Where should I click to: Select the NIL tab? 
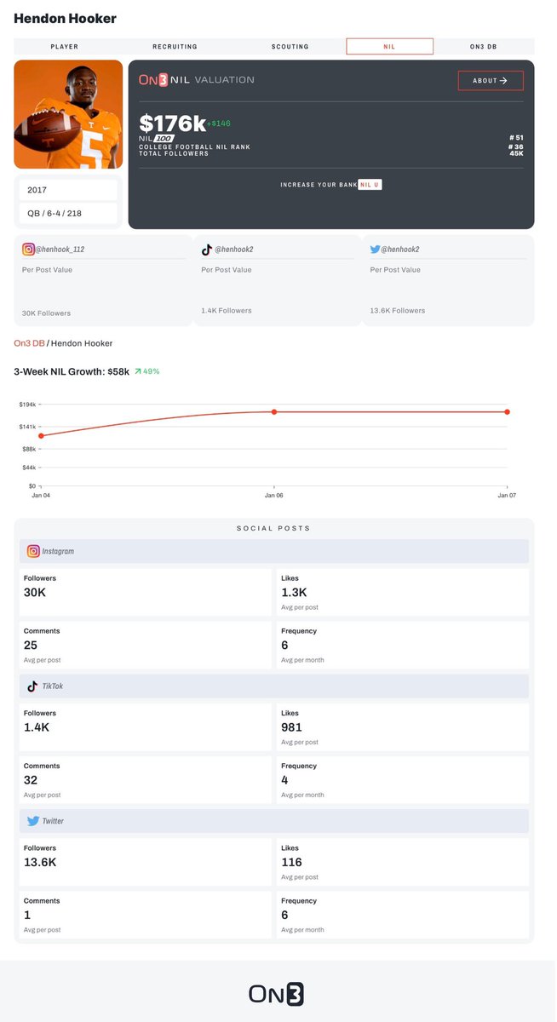click(389, 47)
